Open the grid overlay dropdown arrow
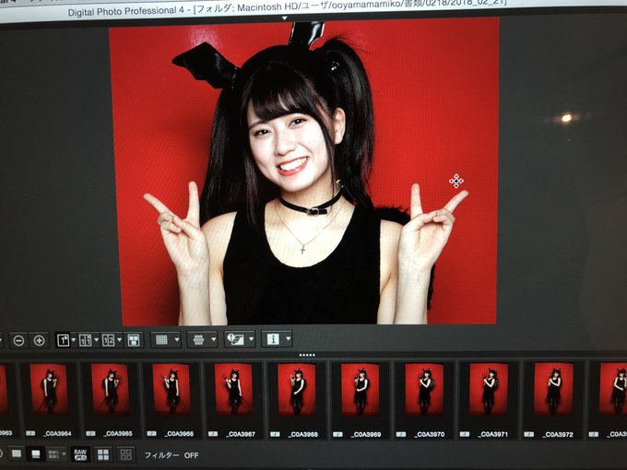The image size is (627, 470). 177,340
